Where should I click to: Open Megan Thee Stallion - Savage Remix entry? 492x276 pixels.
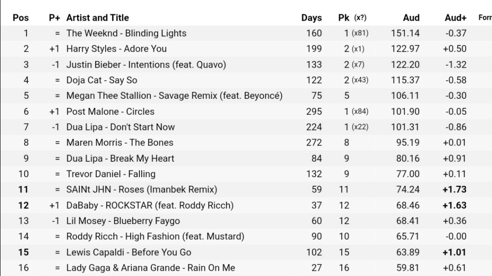click(174, 96)
